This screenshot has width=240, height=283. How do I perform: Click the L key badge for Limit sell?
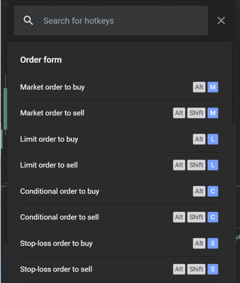(213, 165)
